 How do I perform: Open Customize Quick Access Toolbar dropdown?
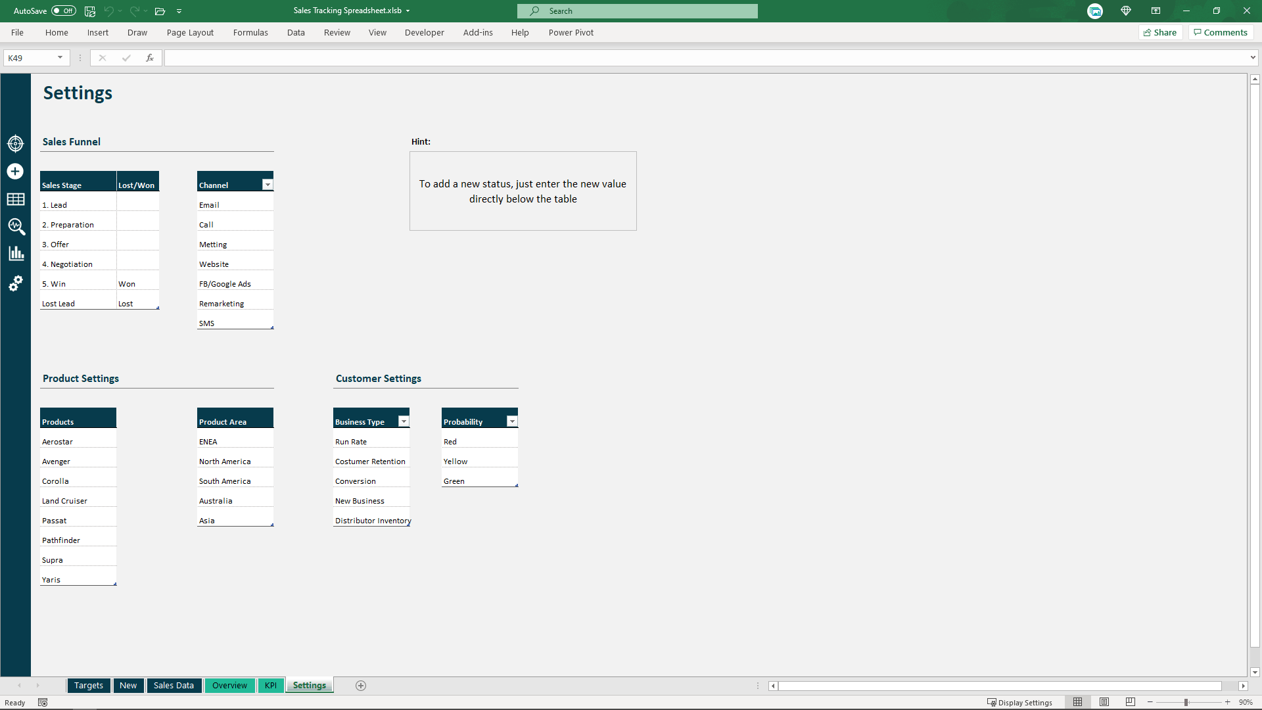[179, 11]
